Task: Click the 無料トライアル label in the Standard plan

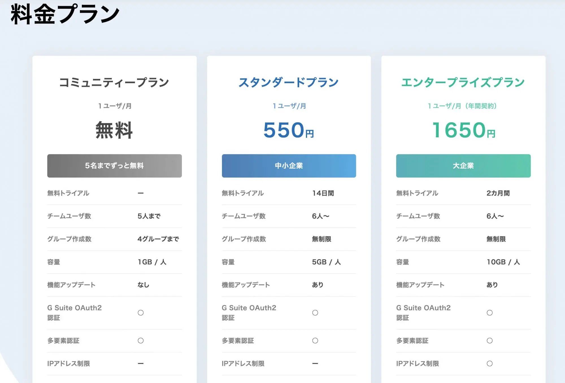Action: pos(243,193)
